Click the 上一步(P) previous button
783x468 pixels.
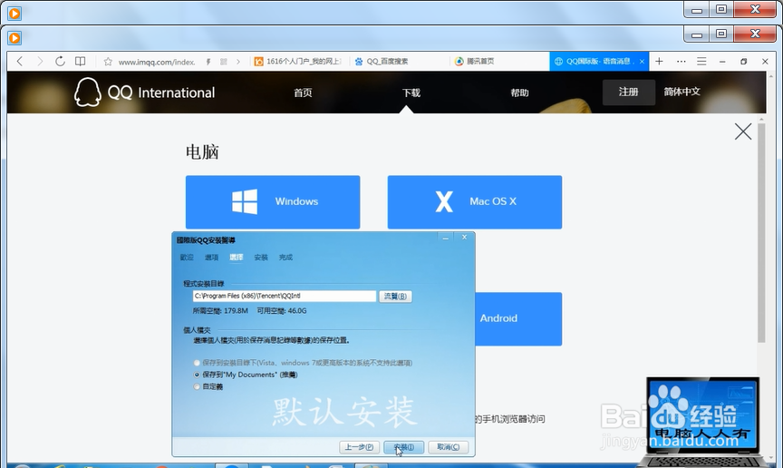(x=359, y=447)
